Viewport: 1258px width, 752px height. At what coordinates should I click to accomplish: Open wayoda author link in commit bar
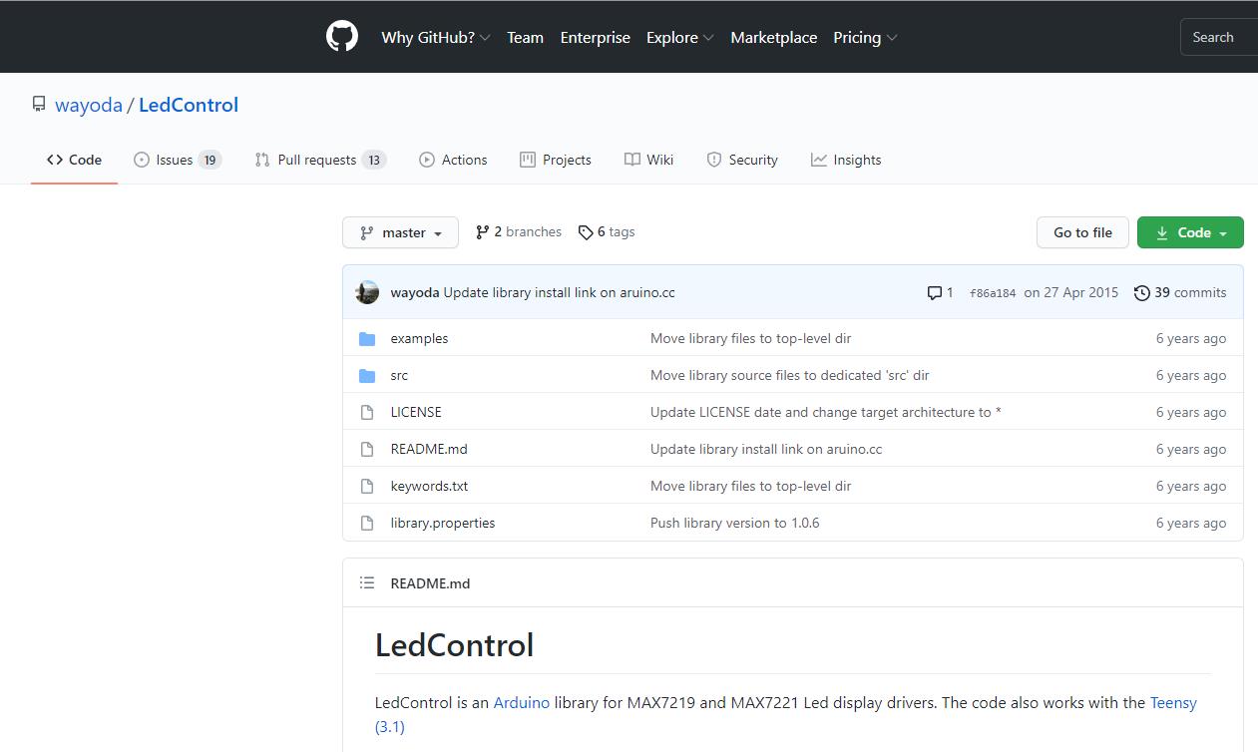click(x=415, y=292)
